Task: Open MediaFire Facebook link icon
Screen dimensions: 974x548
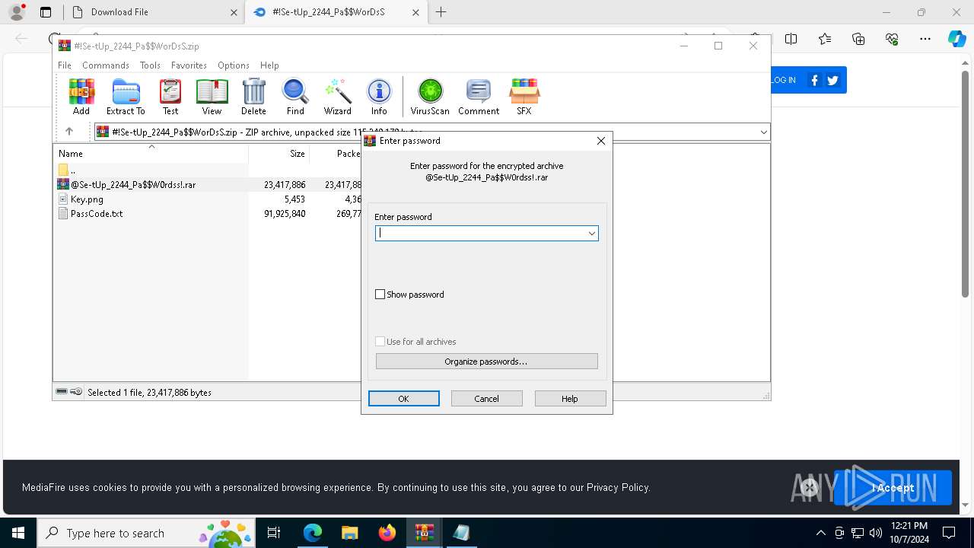Action: (x=815, y=80)
